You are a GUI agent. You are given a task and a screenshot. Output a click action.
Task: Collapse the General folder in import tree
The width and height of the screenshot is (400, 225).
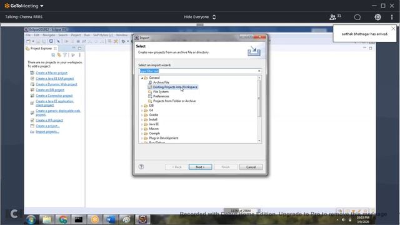(x=142, y=77)
